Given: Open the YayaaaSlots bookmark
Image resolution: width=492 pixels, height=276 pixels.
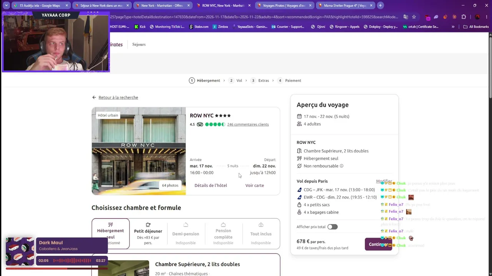Looking at the screenshot, I should point(249,27).
